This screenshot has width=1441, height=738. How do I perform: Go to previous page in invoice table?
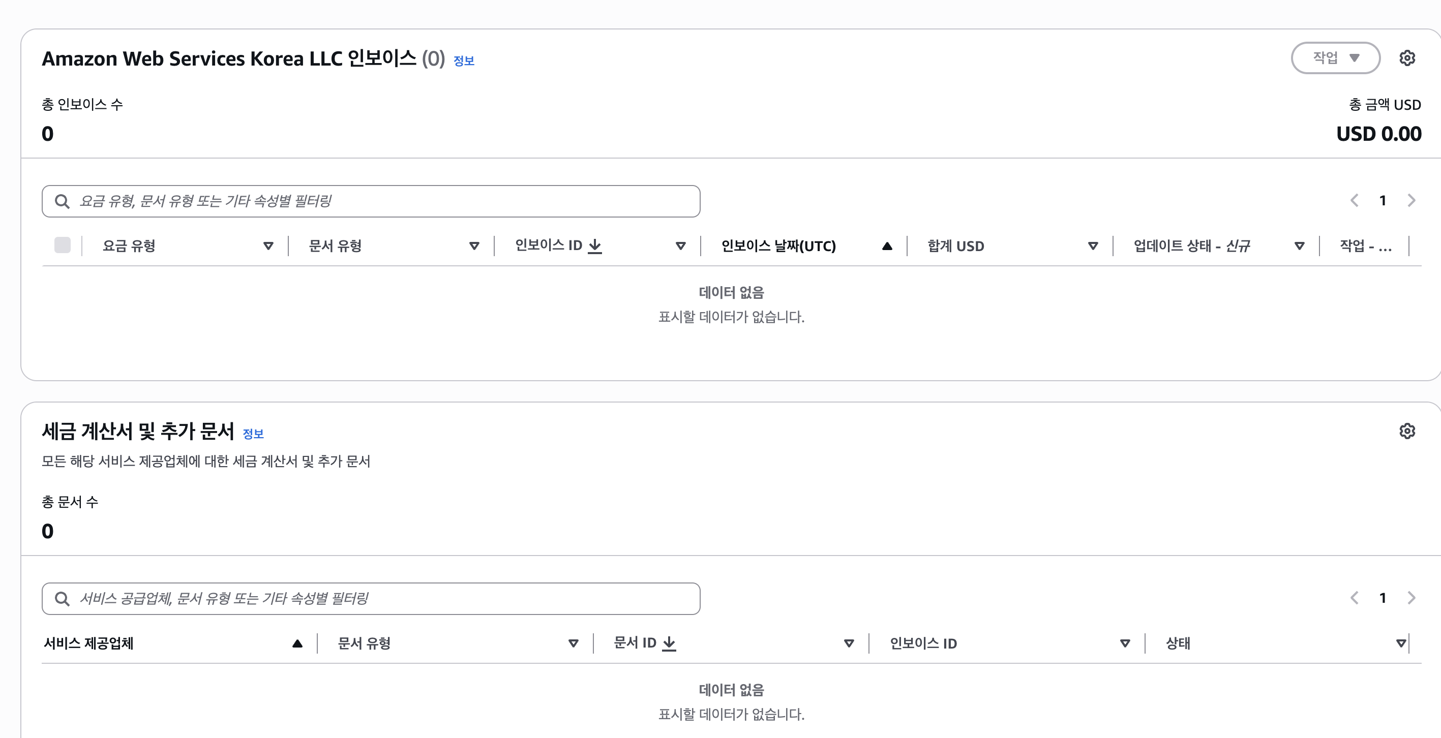tap(1354, 201)
